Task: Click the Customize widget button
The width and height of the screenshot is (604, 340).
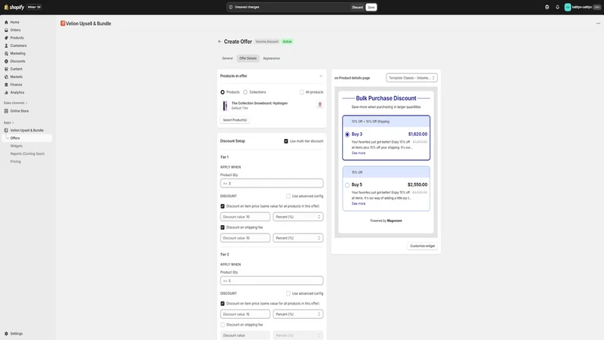Action: pyautogui.click(x=422, y=246)
